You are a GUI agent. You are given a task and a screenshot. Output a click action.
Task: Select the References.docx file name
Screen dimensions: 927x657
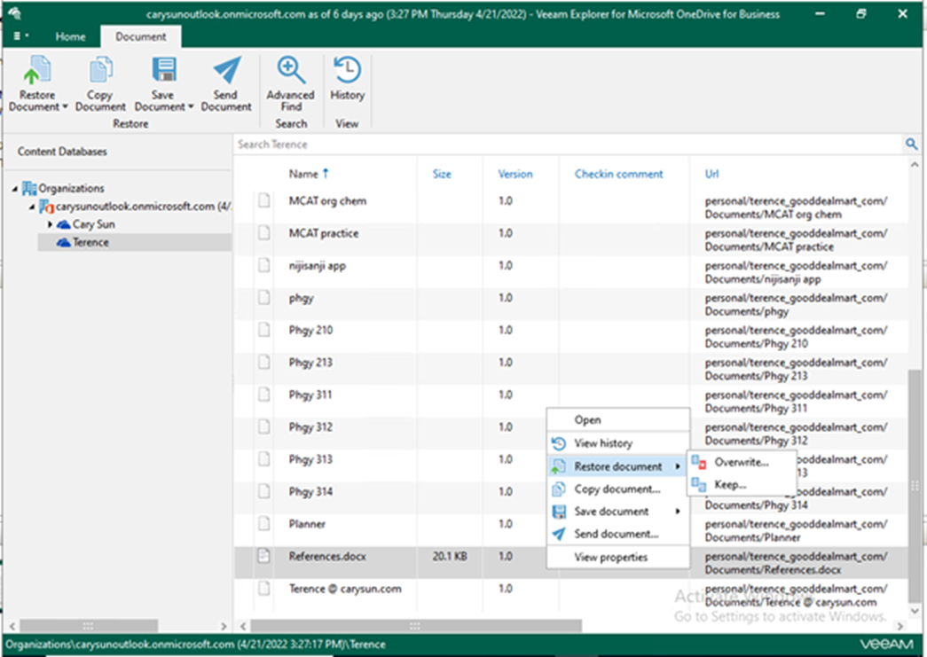click(x=327, y=556)
